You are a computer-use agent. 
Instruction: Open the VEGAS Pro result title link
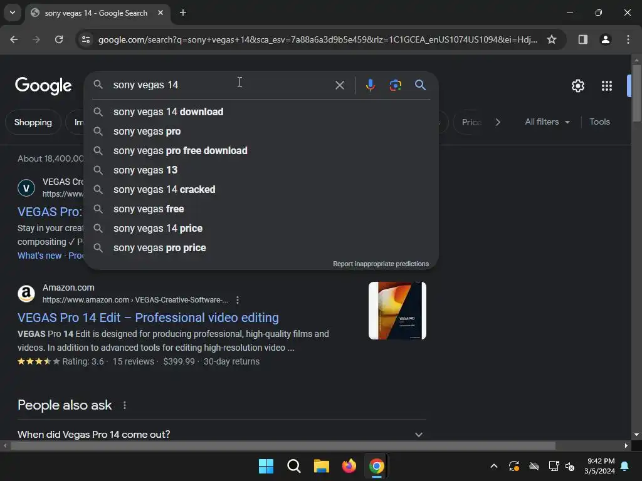click(50, 212)
